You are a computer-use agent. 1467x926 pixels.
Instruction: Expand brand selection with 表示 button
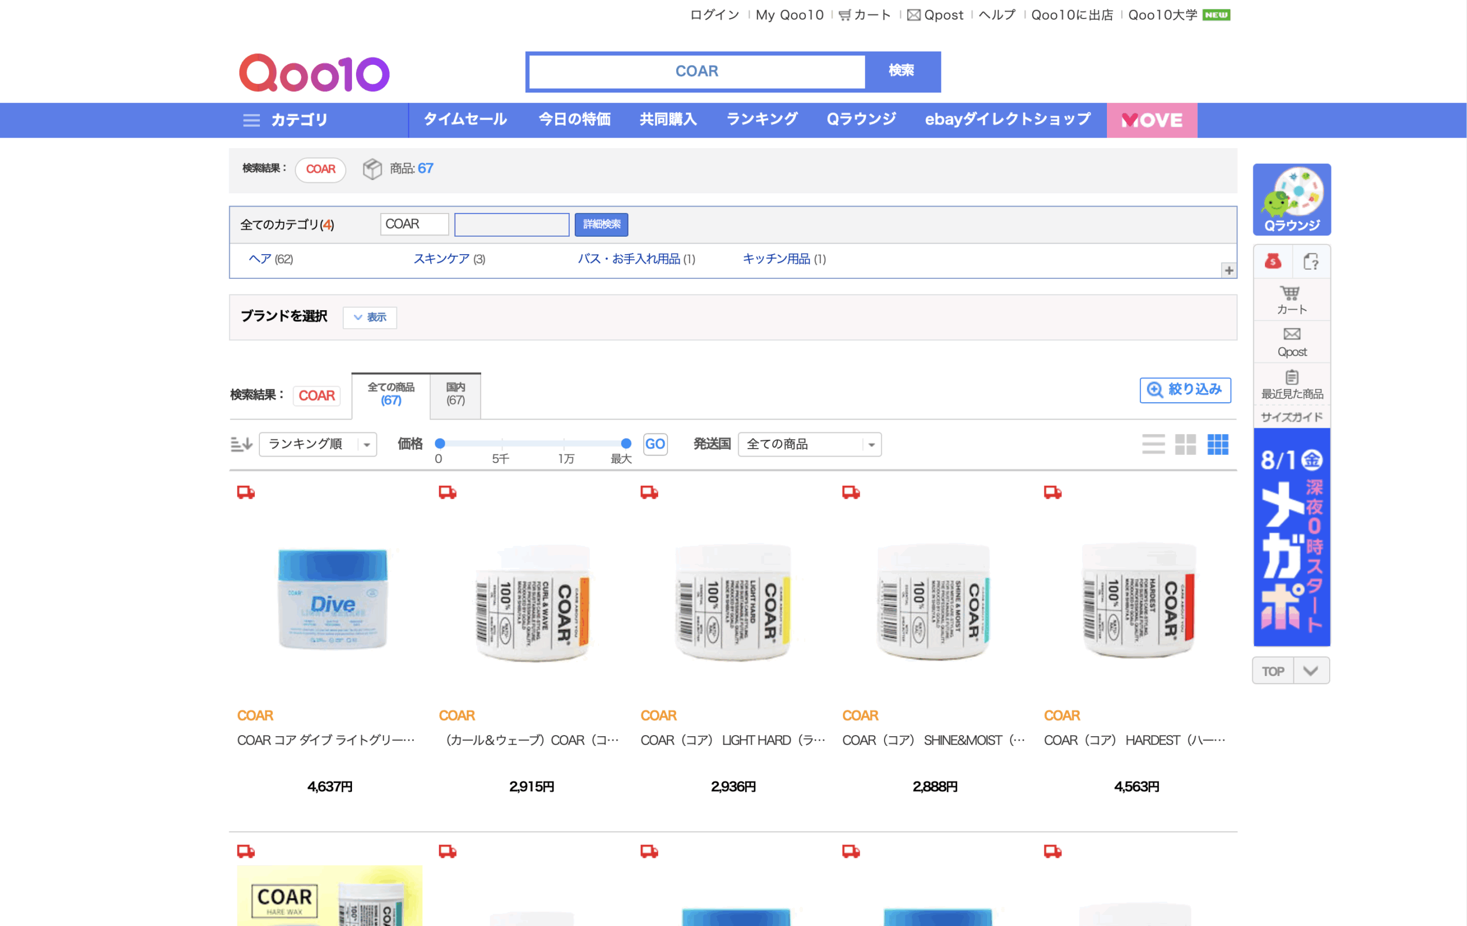(x=370, y=317)
